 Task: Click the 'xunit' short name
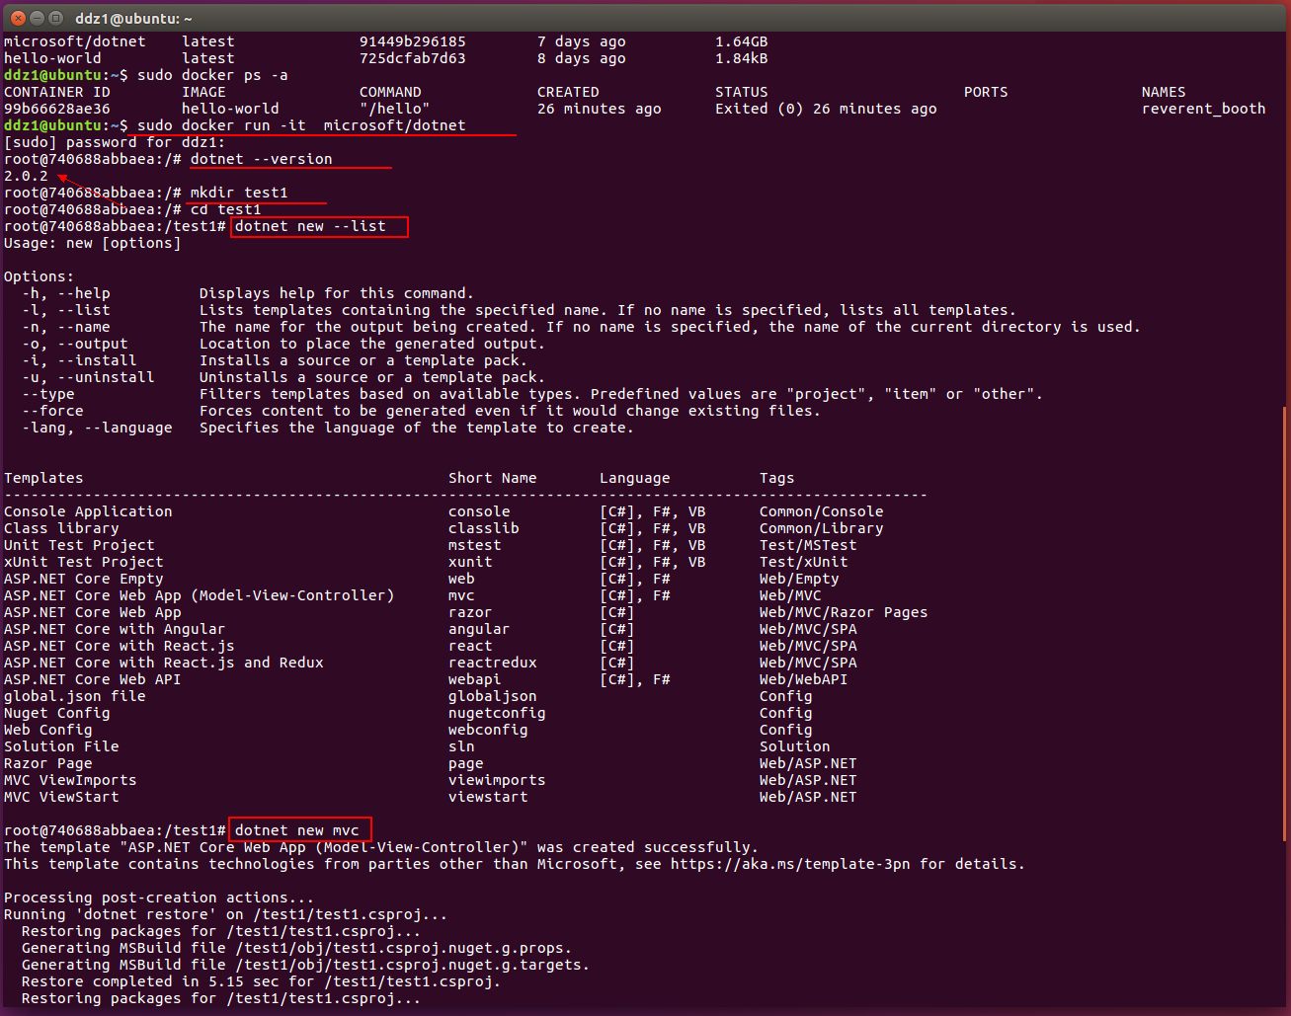[470, 562]
